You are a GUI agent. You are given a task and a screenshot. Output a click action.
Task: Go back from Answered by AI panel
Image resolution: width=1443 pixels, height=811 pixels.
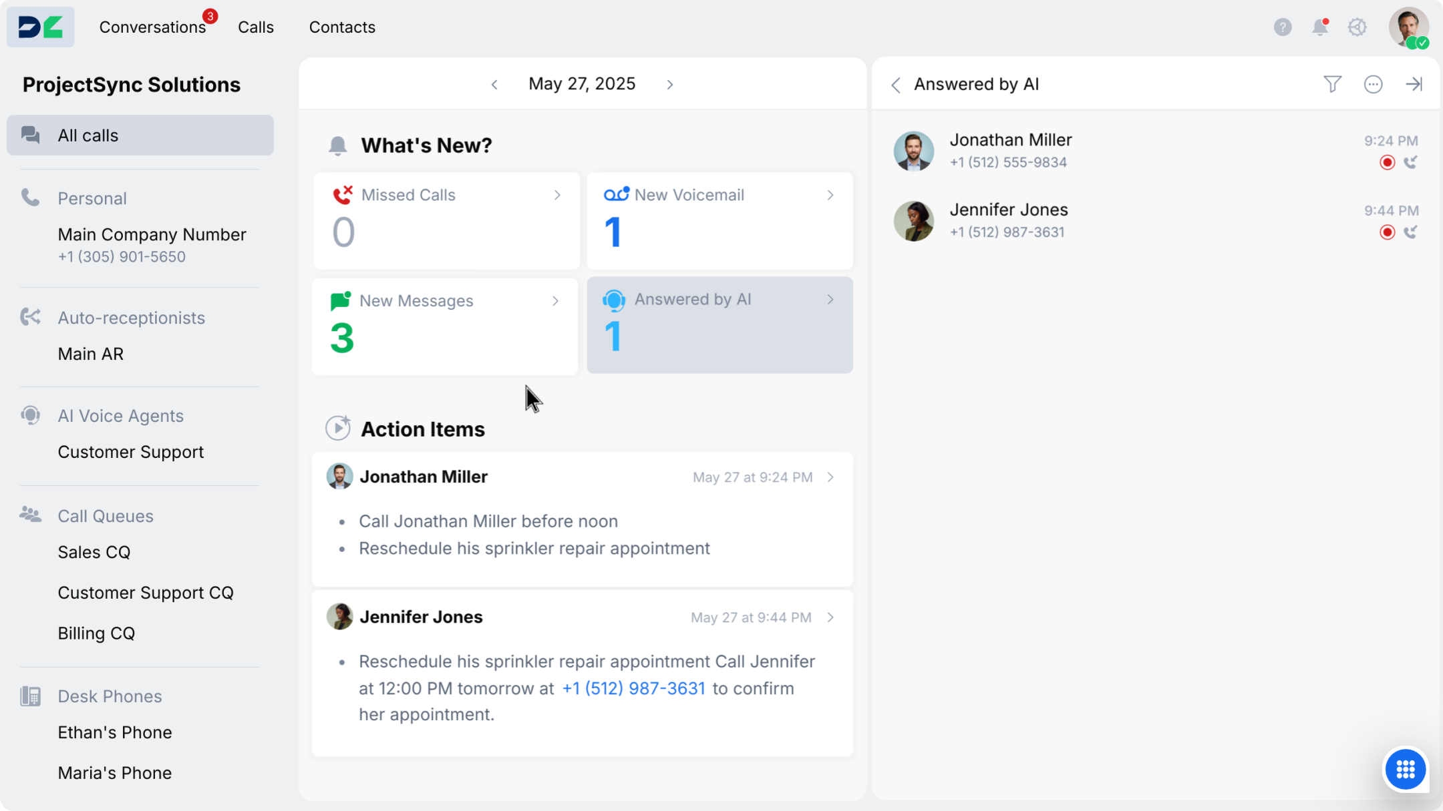click(x=896, y=85)
